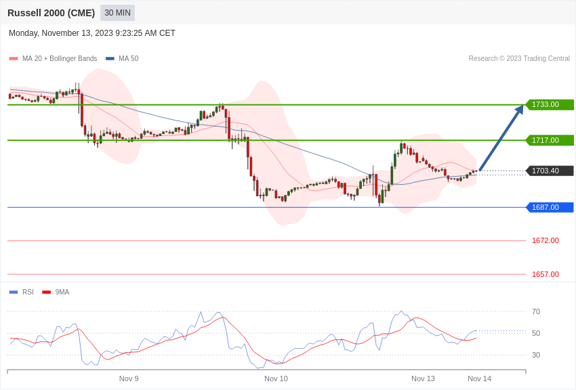Toggle the RSI legend entry

tap(21, 292)
